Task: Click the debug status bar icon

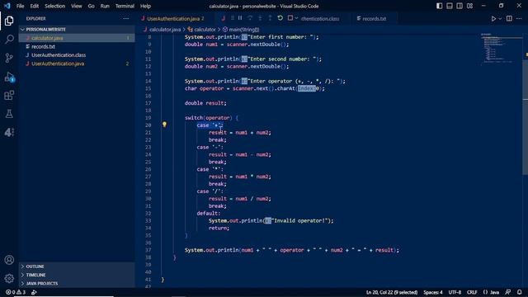Action: coord(34,292)
